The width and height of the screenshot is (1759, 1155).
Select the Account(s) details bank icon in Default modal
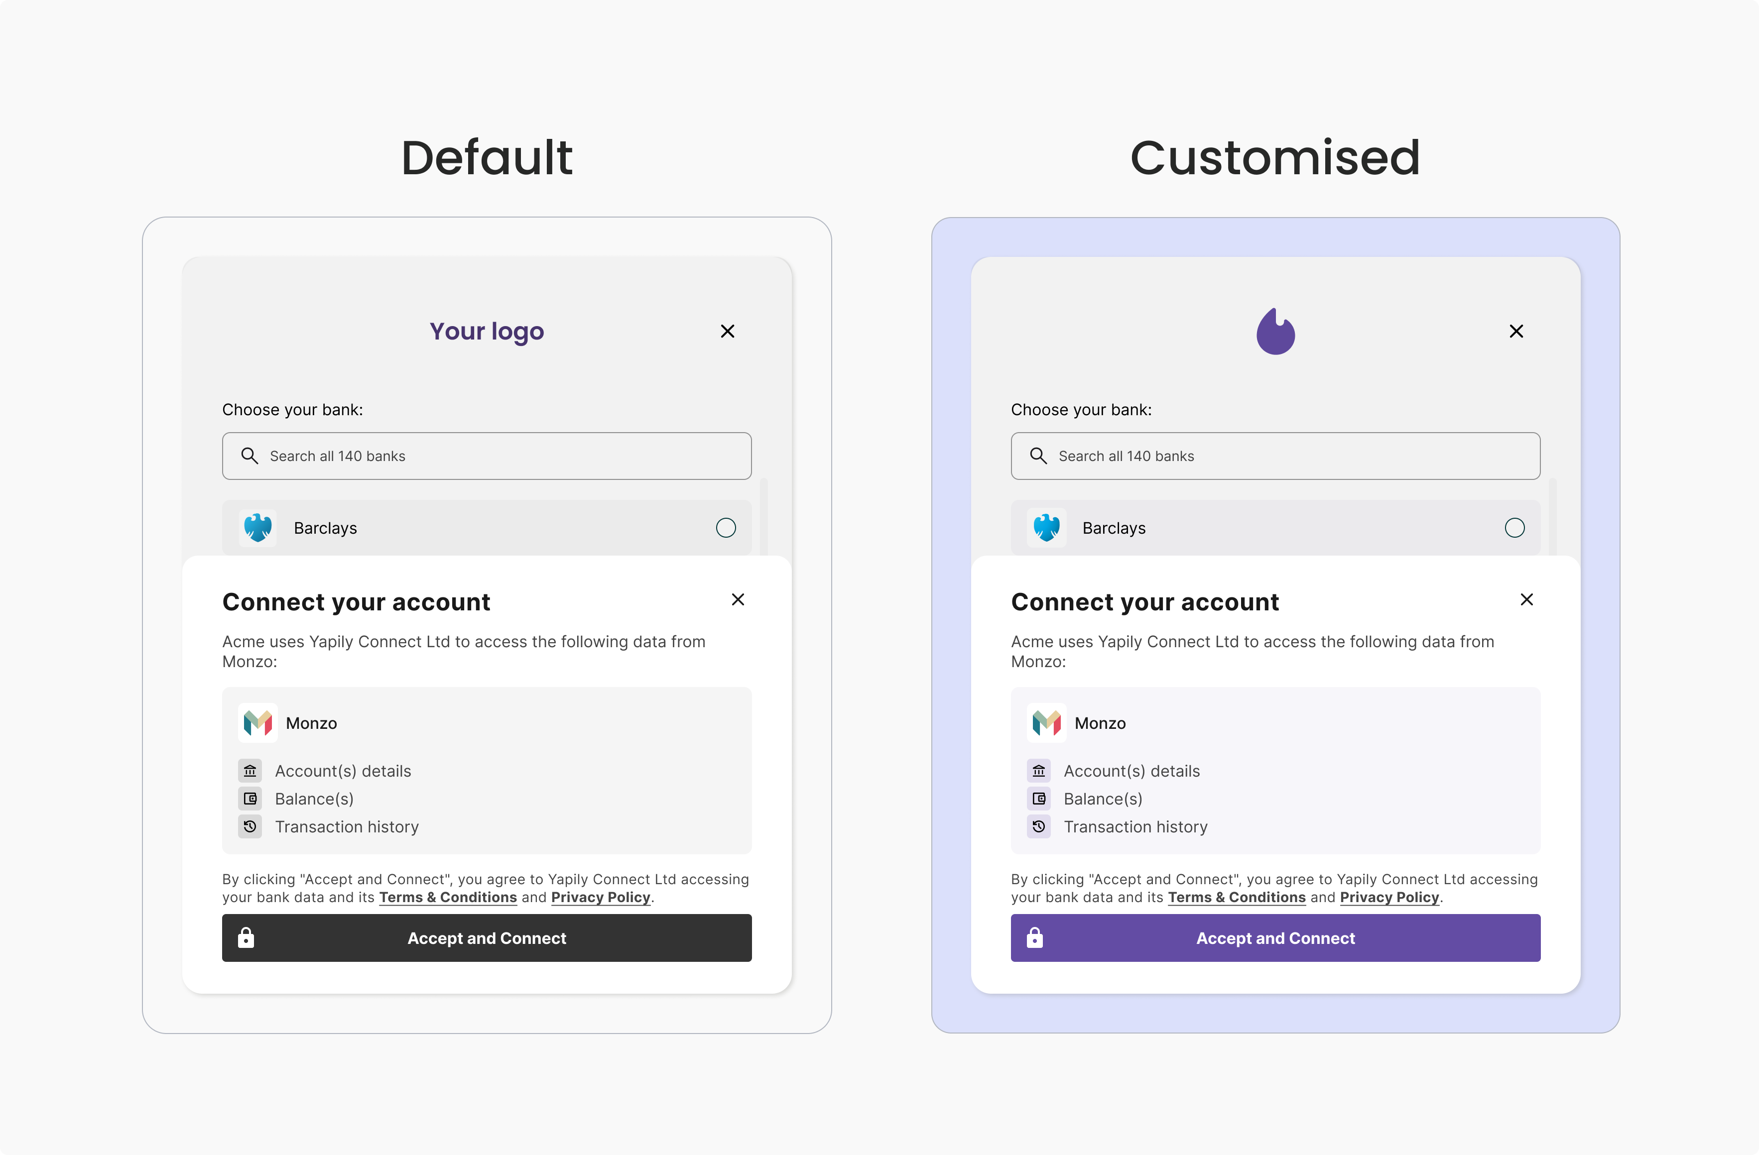coord(251,771)
